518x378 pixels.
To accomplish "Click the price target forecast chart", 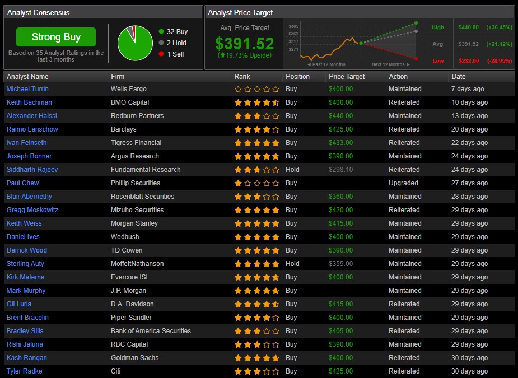I will pos(353,44).
